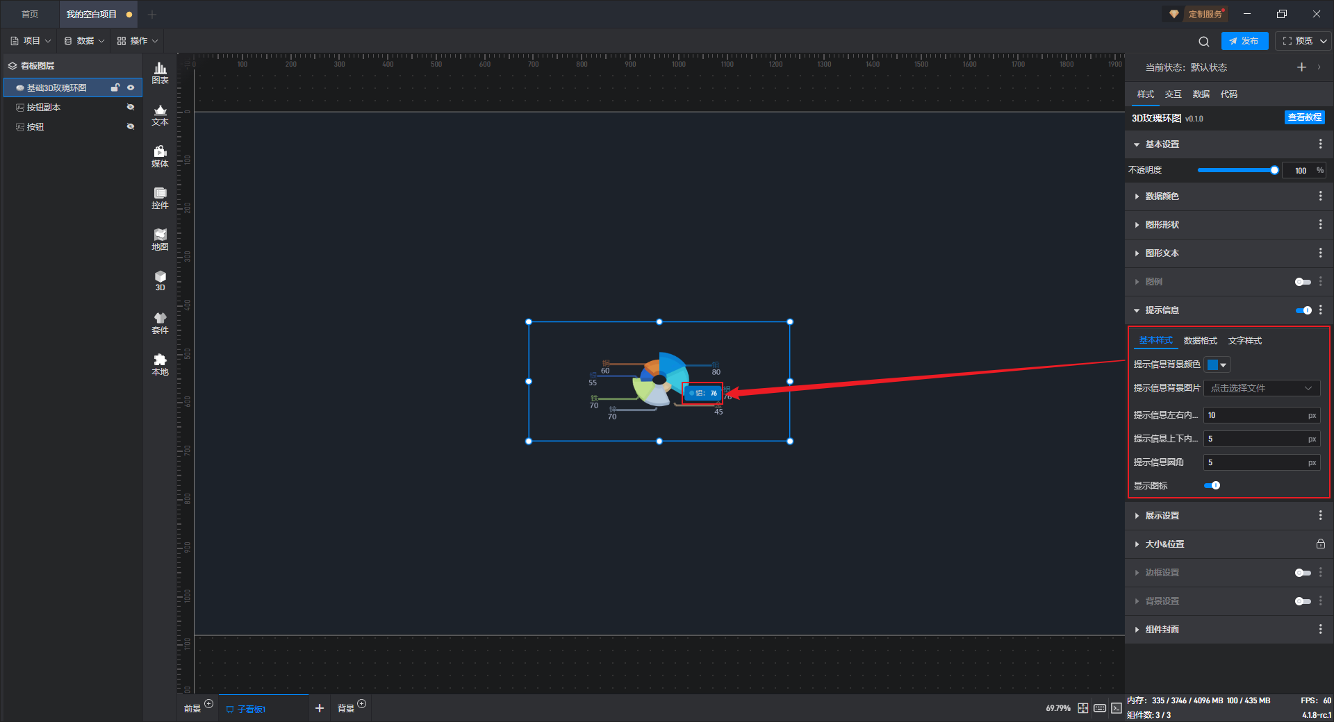Click the 发布 publish button
Screen dimensions: 1334x722
tap(1244, 41)
